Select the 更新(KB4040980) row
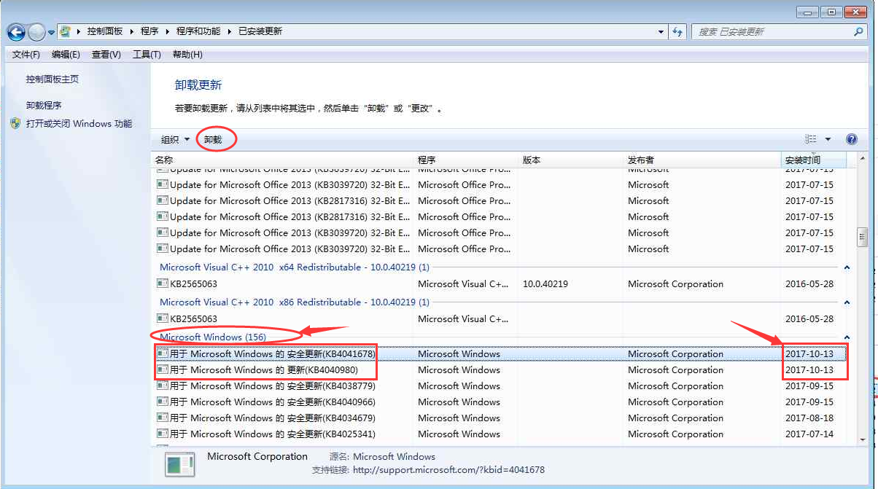 pos(501,369)
